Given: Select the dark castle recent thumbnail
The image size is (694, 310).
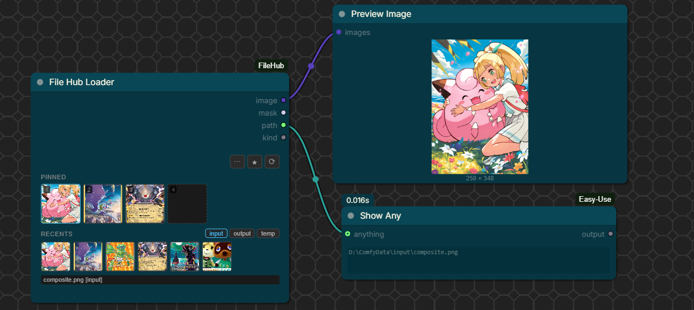Looking at the screenshot, I should tap(185, 256).
